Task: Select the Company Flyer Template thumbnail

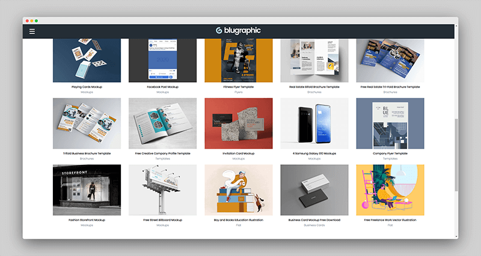Action: coord(390,124)
